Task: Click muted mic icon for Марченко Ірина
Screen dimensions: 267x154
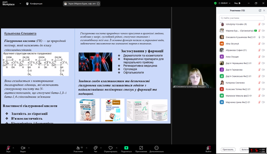Action: coord(259,102)
